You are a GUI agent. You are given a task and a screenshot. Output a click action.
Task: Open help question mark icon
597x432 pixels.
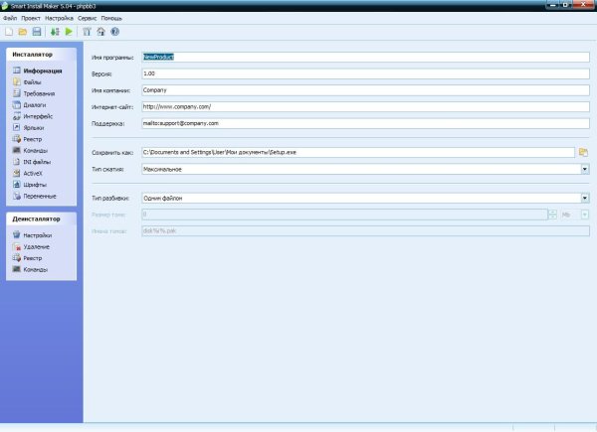tap(115, 32)
